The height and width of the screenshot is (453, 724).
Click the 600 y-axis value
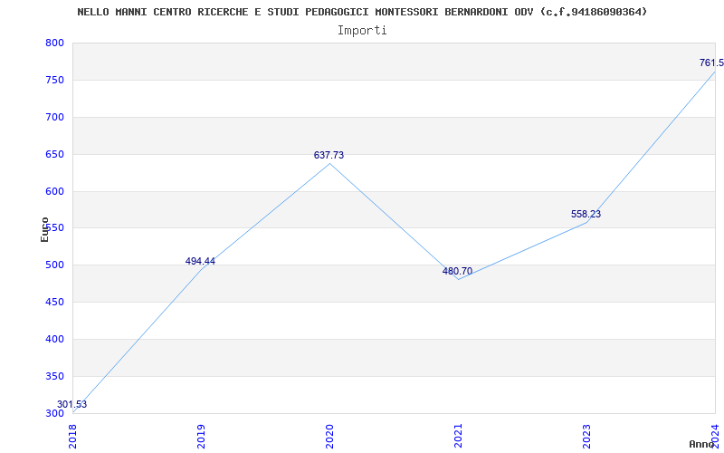click(54, 191)
